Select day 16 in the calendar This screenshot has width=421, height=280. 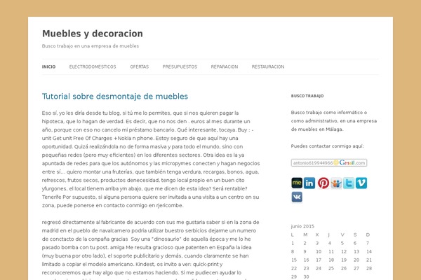click(306, 260)
